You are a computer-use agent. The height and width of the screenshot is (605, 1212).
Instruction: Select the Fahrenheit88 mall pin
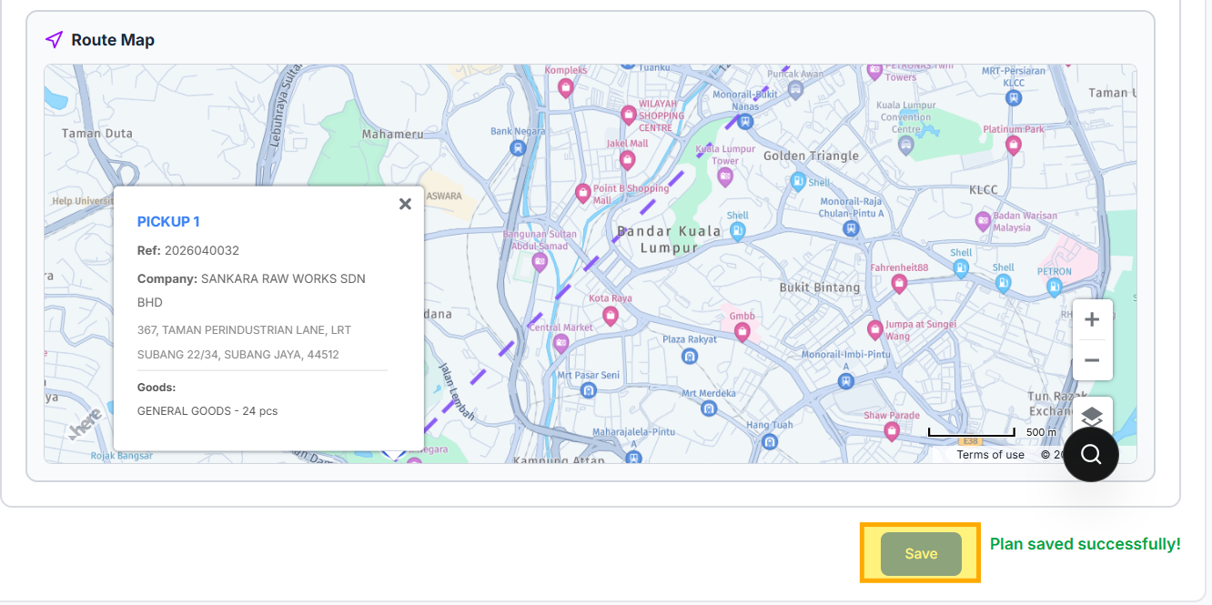pyautogui.click(x=899, y=284)
